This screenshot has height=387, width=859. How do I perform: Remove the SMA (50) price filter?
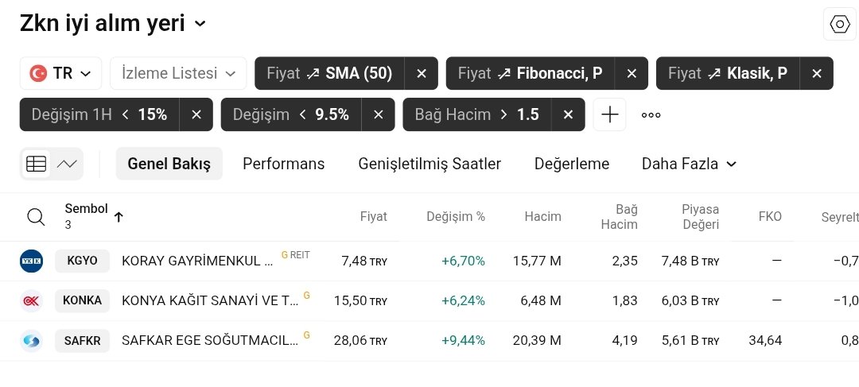[x=422, y=73]
